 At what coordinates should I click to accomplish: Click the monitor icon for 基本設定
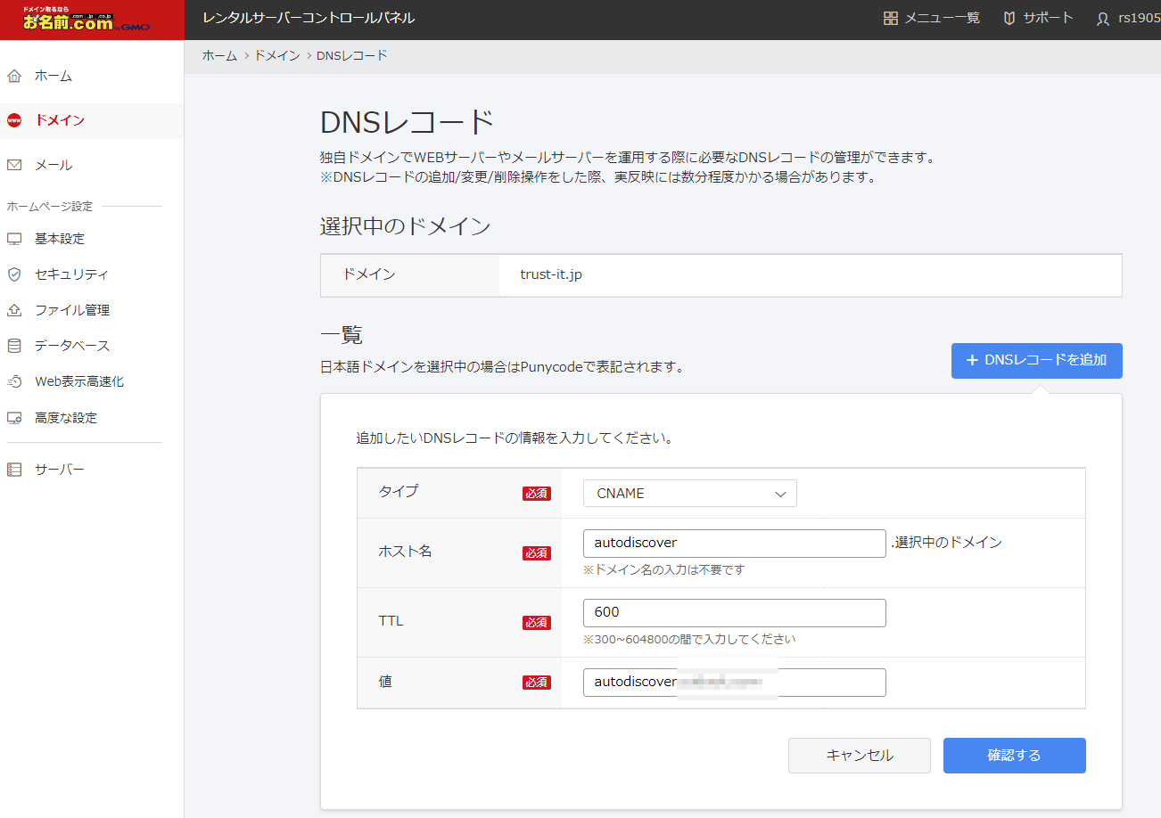tap(14, 239)
